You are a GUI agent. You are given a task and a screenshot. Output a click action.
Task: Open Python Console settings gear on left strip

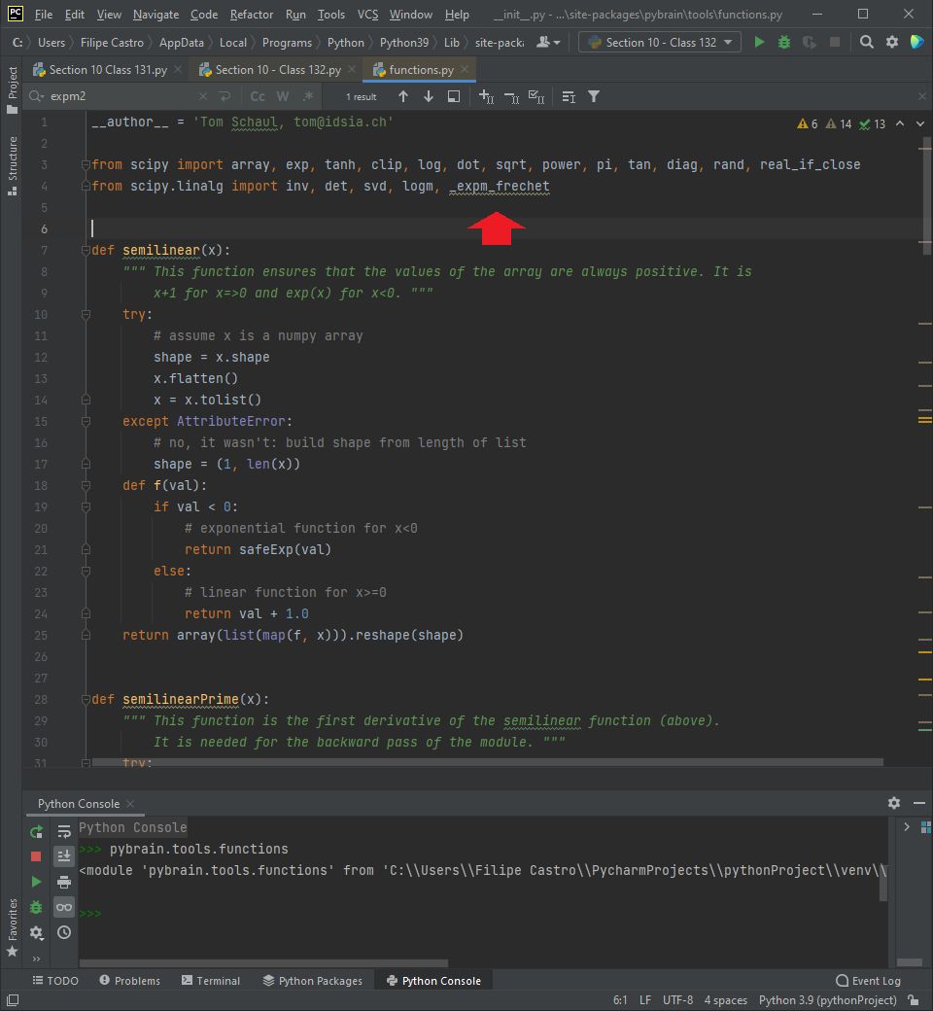[x=36, y=932]
